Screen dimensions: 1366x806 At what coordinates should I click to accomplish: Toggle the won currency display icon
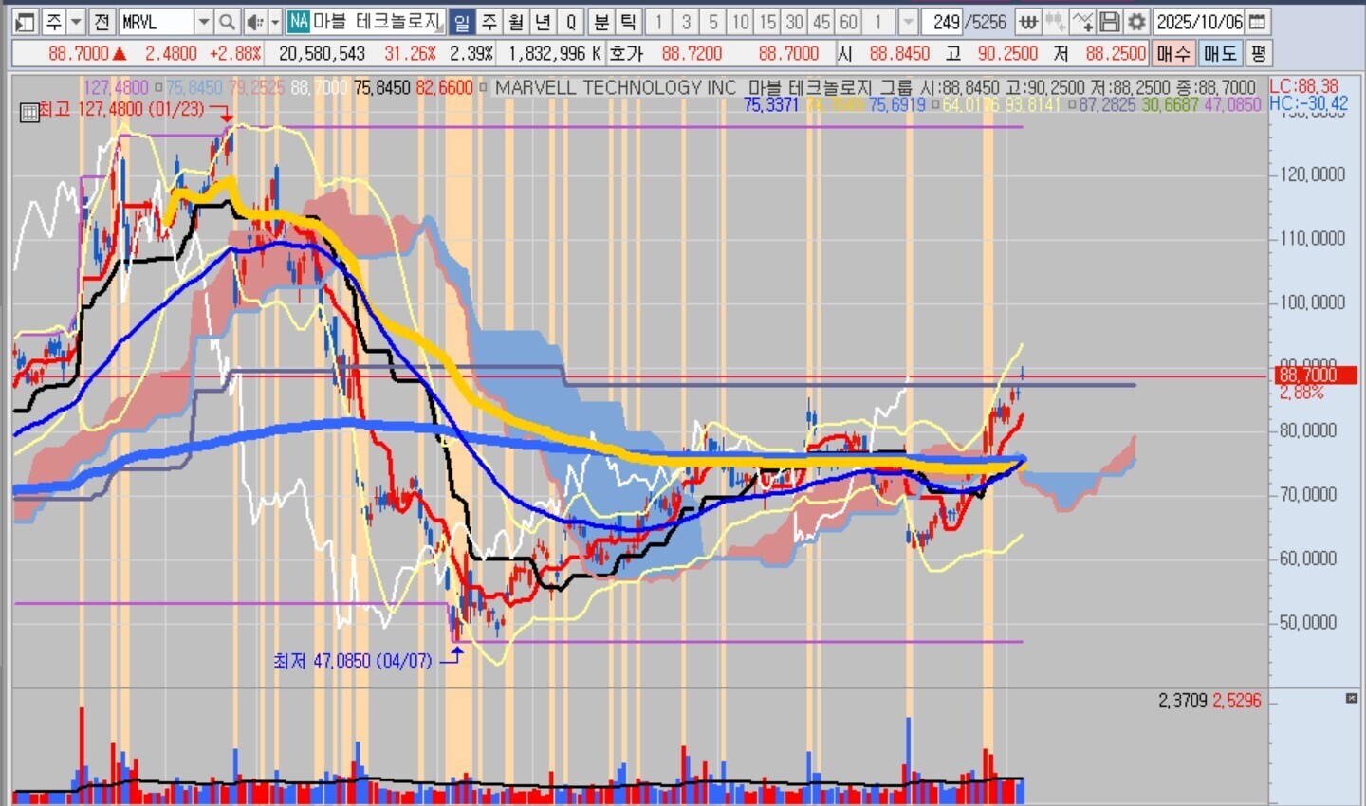click(1027, 22)
